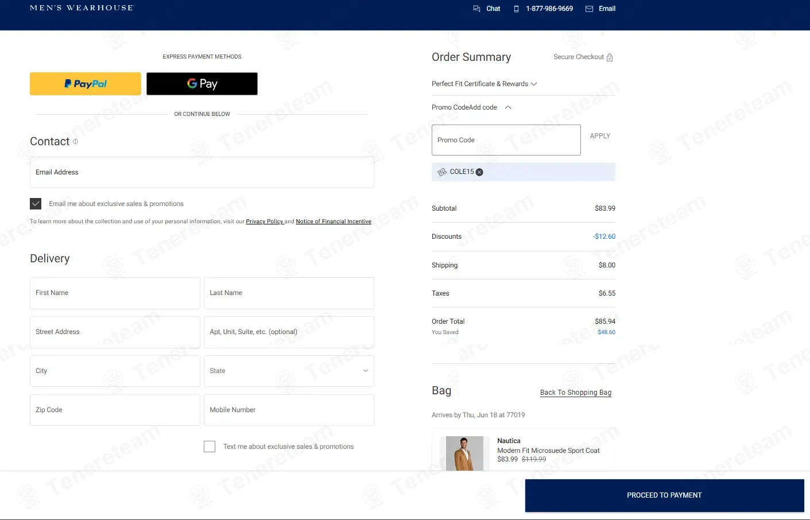The image size is (810, 520).
Task: Call the 1-877-986-9669 phone number
Action: click(x=543, y=9)
